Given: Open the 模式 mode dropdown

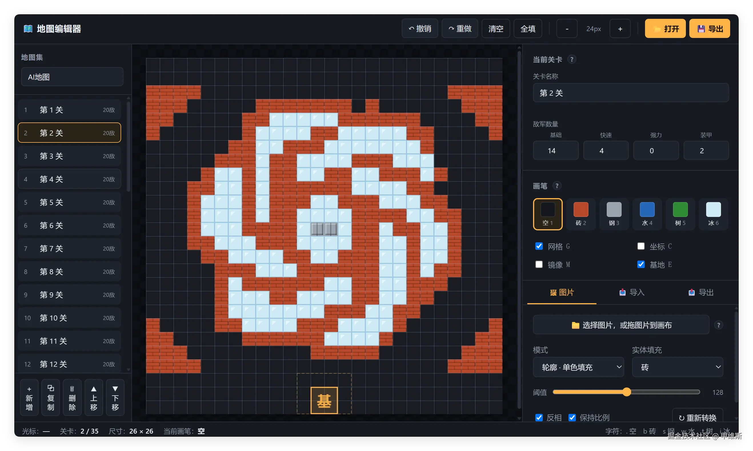Looking at the screenshot, I should [x=578, y=367].
